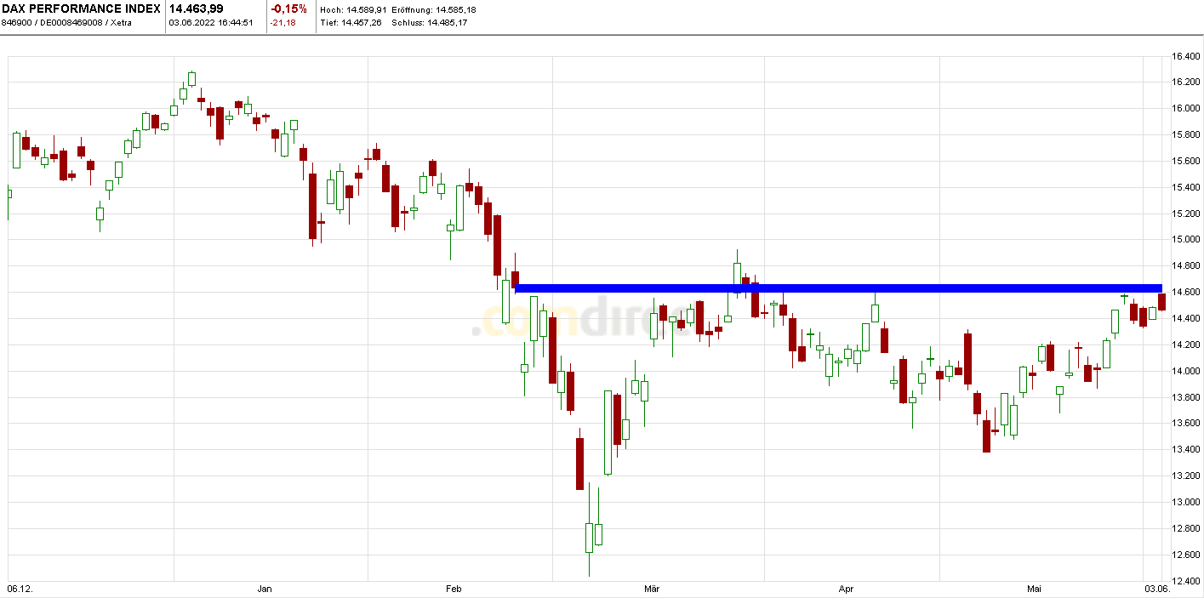Click the Mai axis label

1036,588
